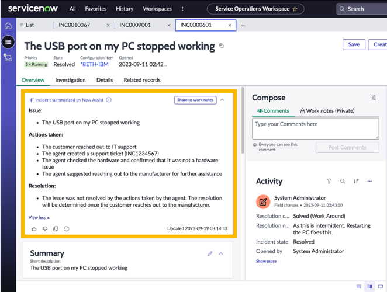Select the two-column layout icon

[x=369, y=286]
